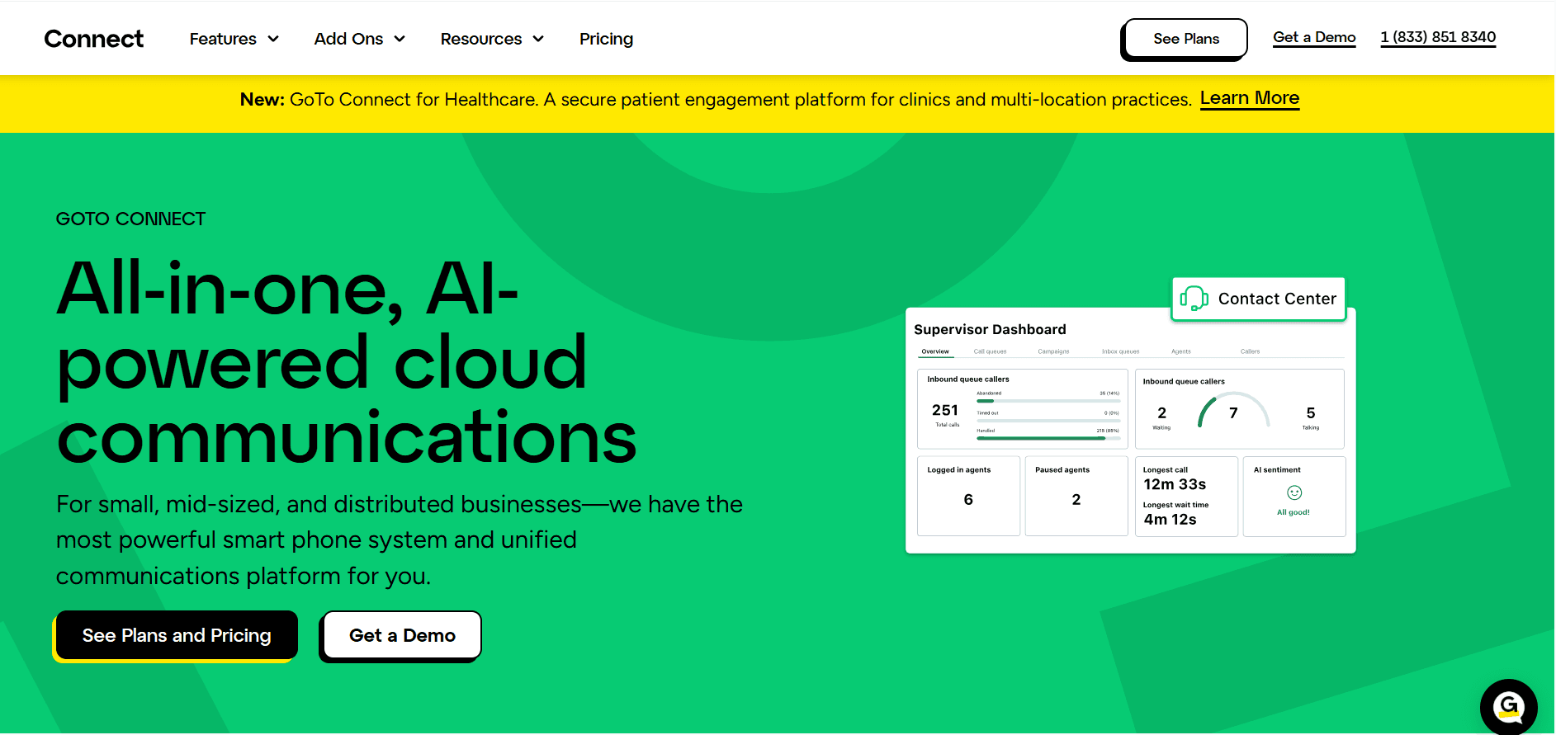This screenshot has height=735, width=1556.
Task: Open the Learn More healthcare link
Action: (x=1250, y=98)
